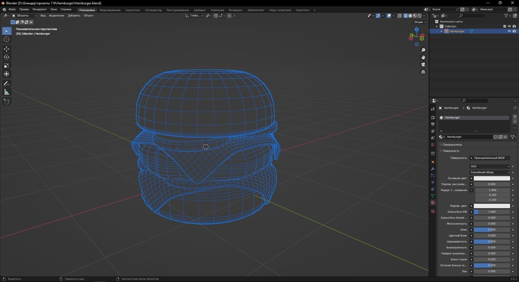Open the shading options dropdown arrow

tap(424, 16)
